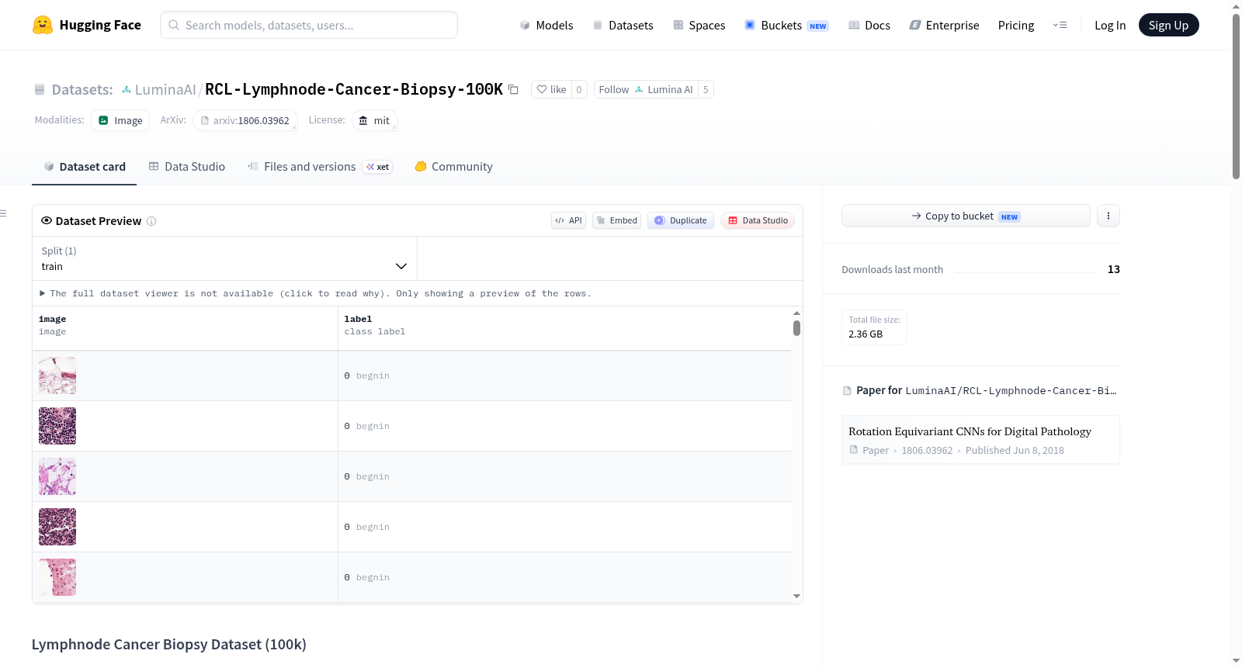The width and height of the screenshot is (1242, 668).
Task: Click the preview table scrollbar thumb
Action: point(796,328)
